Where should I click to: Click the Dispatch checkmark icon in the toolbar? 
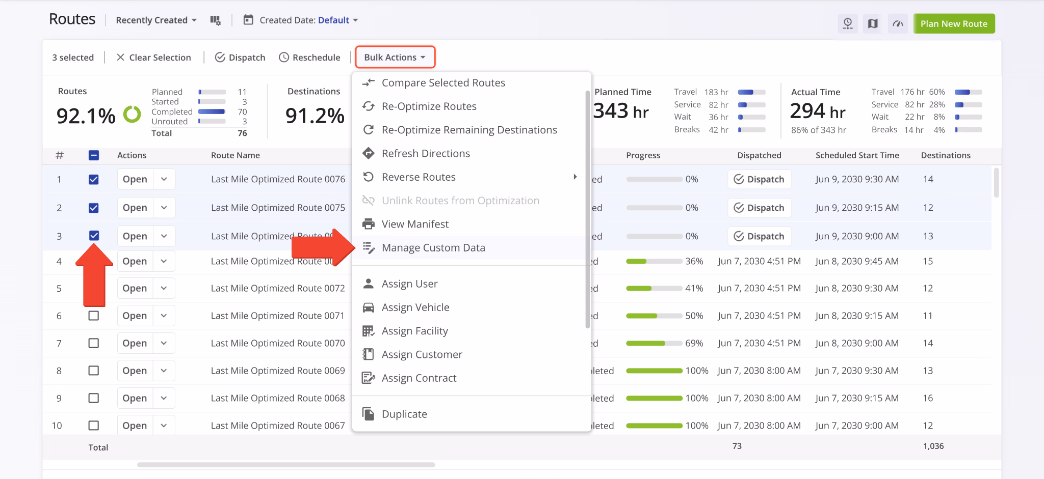tap(220, 57)
